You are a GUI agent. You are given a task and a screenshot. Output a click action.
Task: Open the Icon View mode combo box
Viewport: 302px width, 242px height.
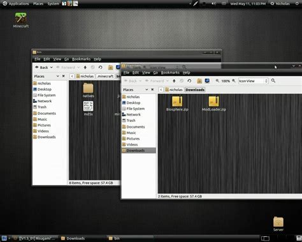pos(253,81)
